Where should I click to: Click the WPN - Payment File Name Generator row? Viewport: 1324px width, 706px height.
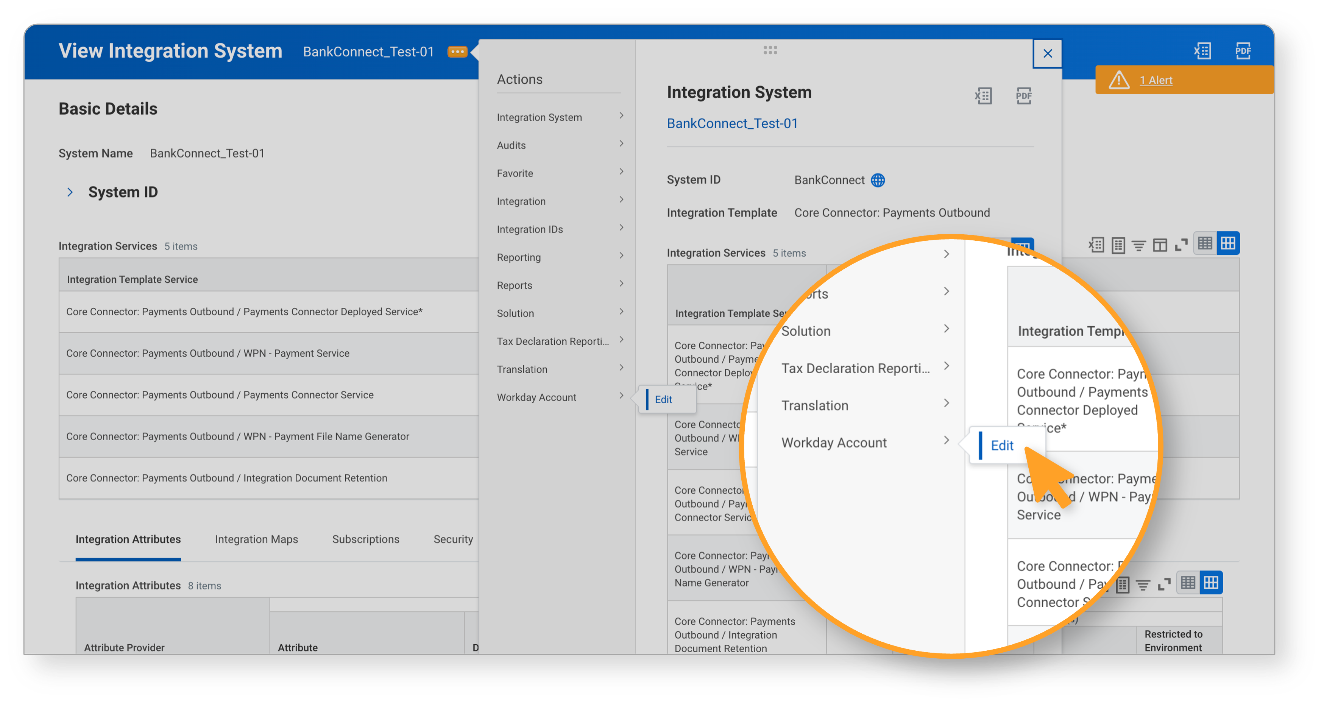coord(269,436)
